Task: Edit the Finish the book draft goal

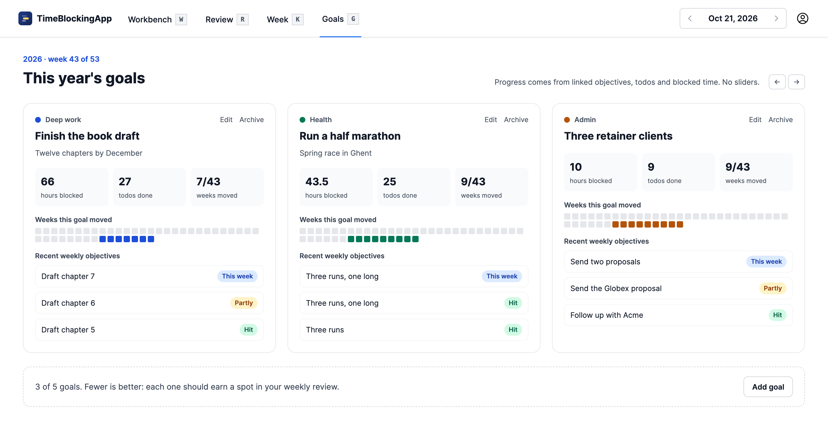Action: click(226, 120)
